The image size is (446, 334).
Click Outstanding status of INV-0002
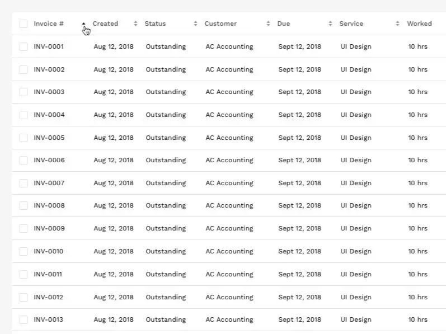pyautogui.click(x=166, y=69)
